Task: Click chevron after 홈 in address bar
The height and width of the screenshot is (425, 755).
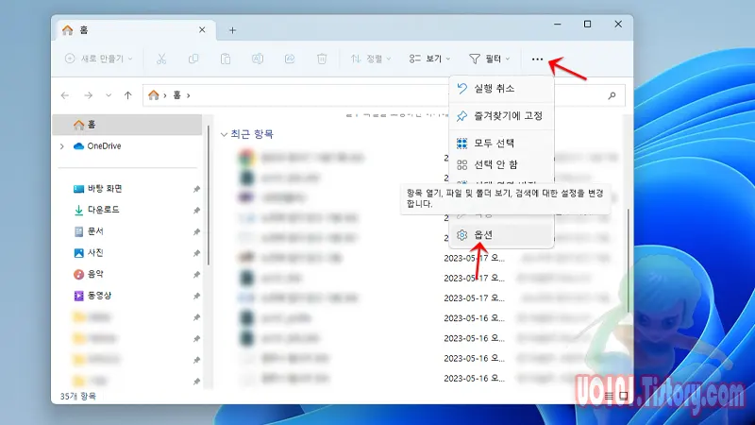Action: (188, 95)
